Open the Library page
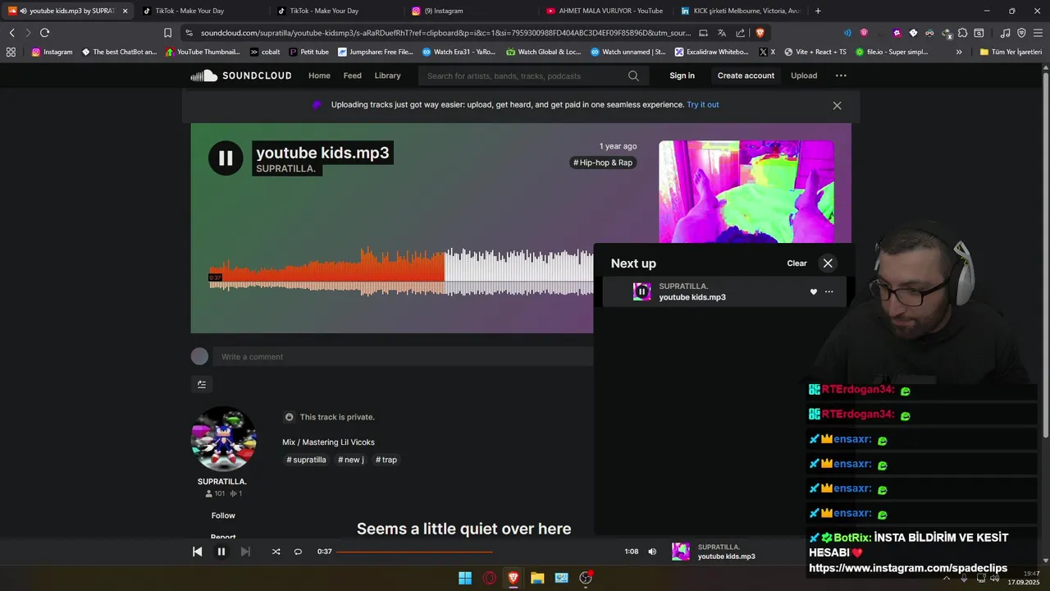Image resolution: width=1050 pixels, height=591 pixels. click(387, 76)
